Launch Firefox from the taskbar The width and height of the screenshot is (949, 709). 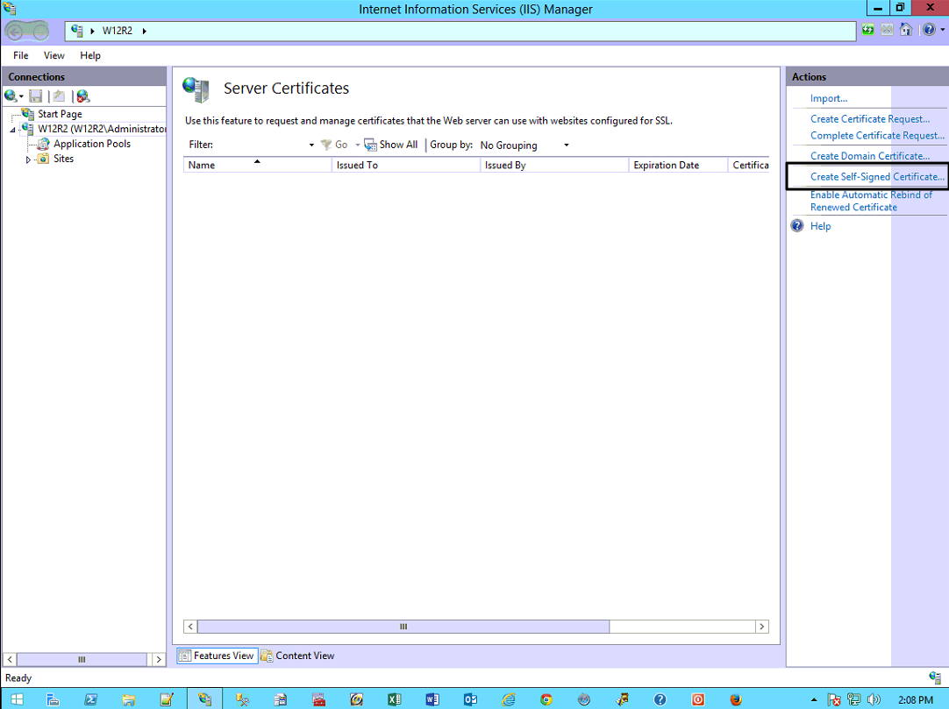[x=736, y=699]
